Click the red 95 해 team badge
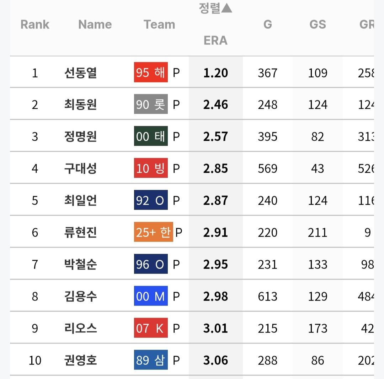The height and width of the screenshot is (379, 384). point(151,72)
